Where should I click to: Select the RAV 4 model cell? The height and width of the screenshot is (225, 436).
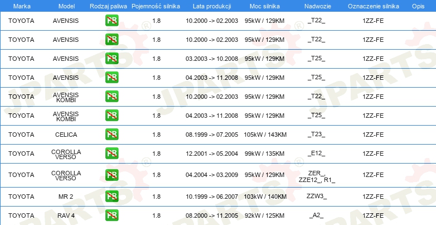pos(66,216)
